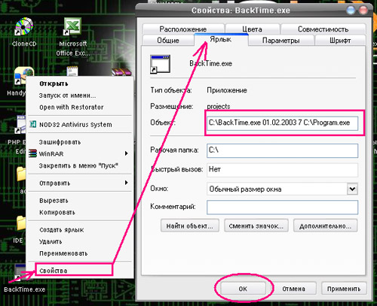Select the Microsoft Office Excel desktop icon
This screenshot has height=306, width=377.
coord(72,26)
